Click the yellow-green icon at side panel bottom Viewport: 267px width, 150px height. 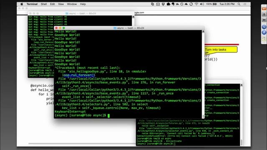[x=264, y=38]
